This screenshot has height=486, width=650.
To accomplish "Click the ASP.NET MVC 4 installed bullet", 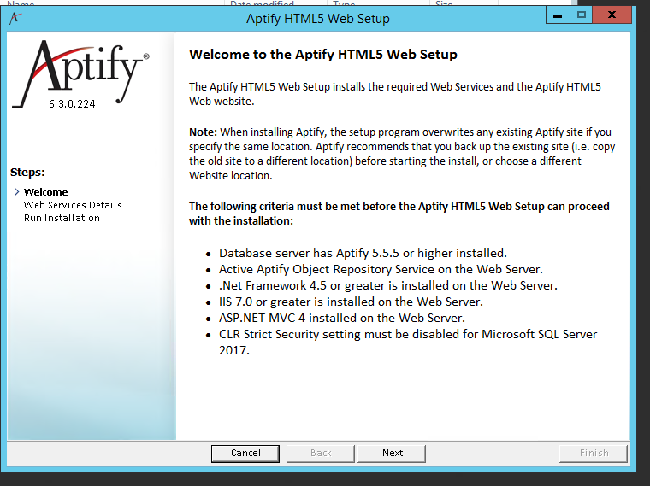I will coord(342,318).
